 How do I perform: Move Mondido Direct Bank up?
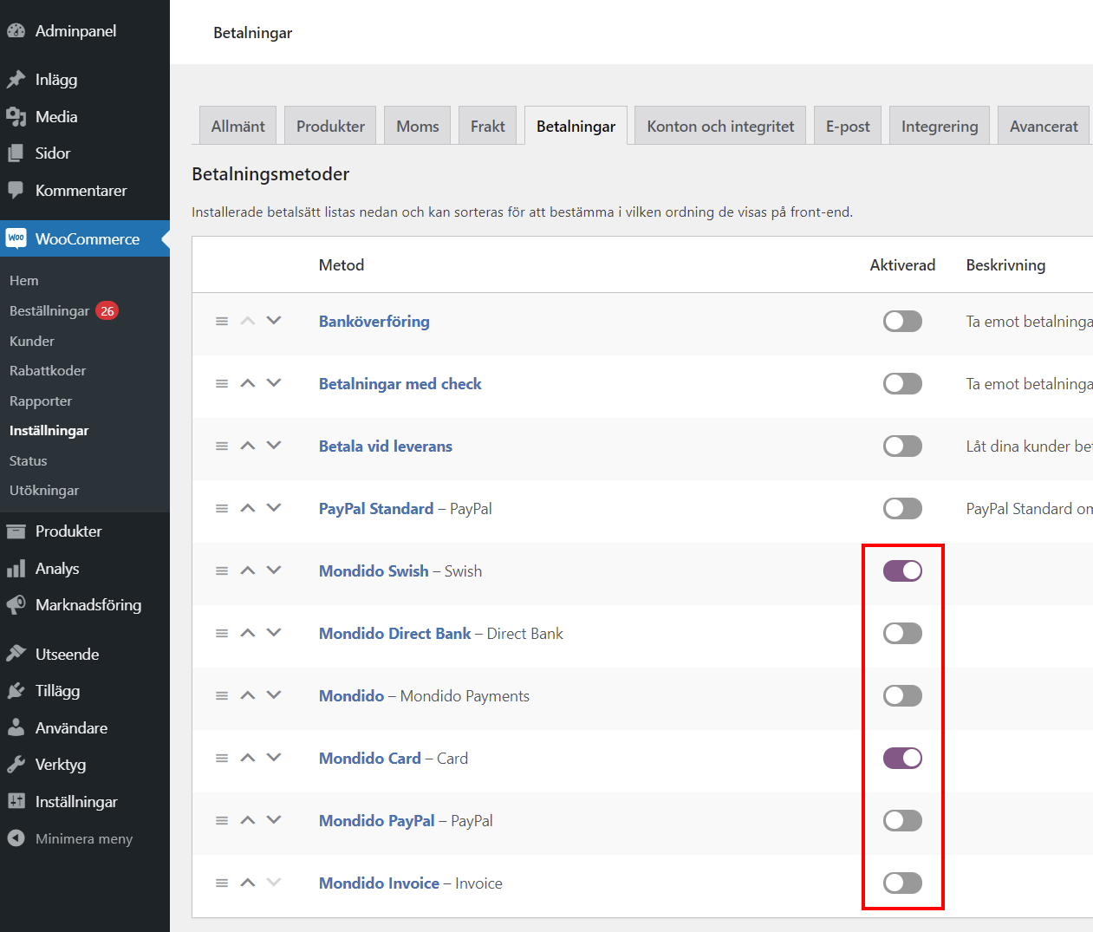pos(248,633)
